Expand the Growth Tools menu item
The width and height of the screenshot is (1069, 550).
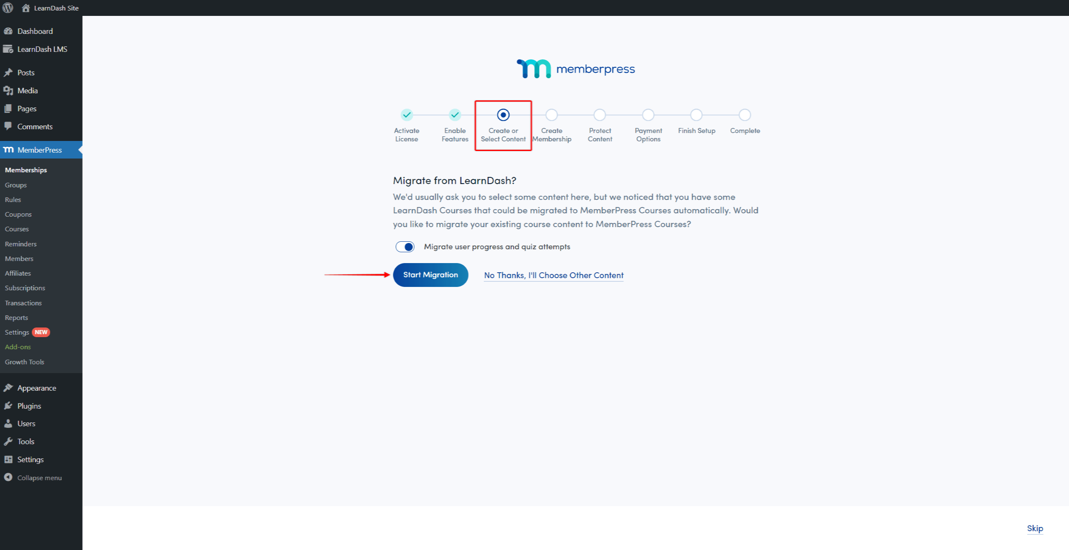25,361
